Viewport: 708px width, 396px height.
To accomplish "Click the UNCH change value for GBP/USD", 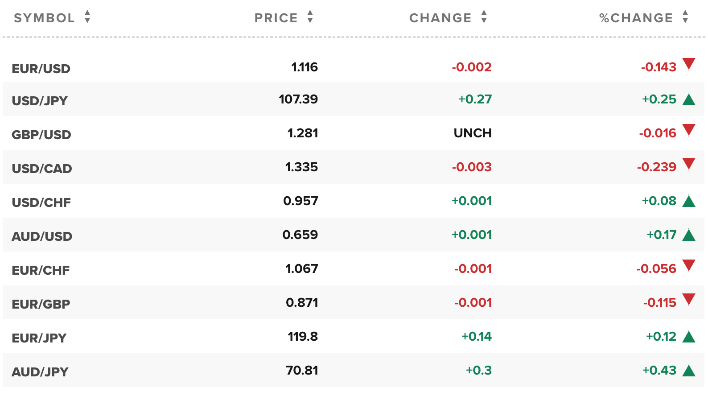I will point(473,133).
